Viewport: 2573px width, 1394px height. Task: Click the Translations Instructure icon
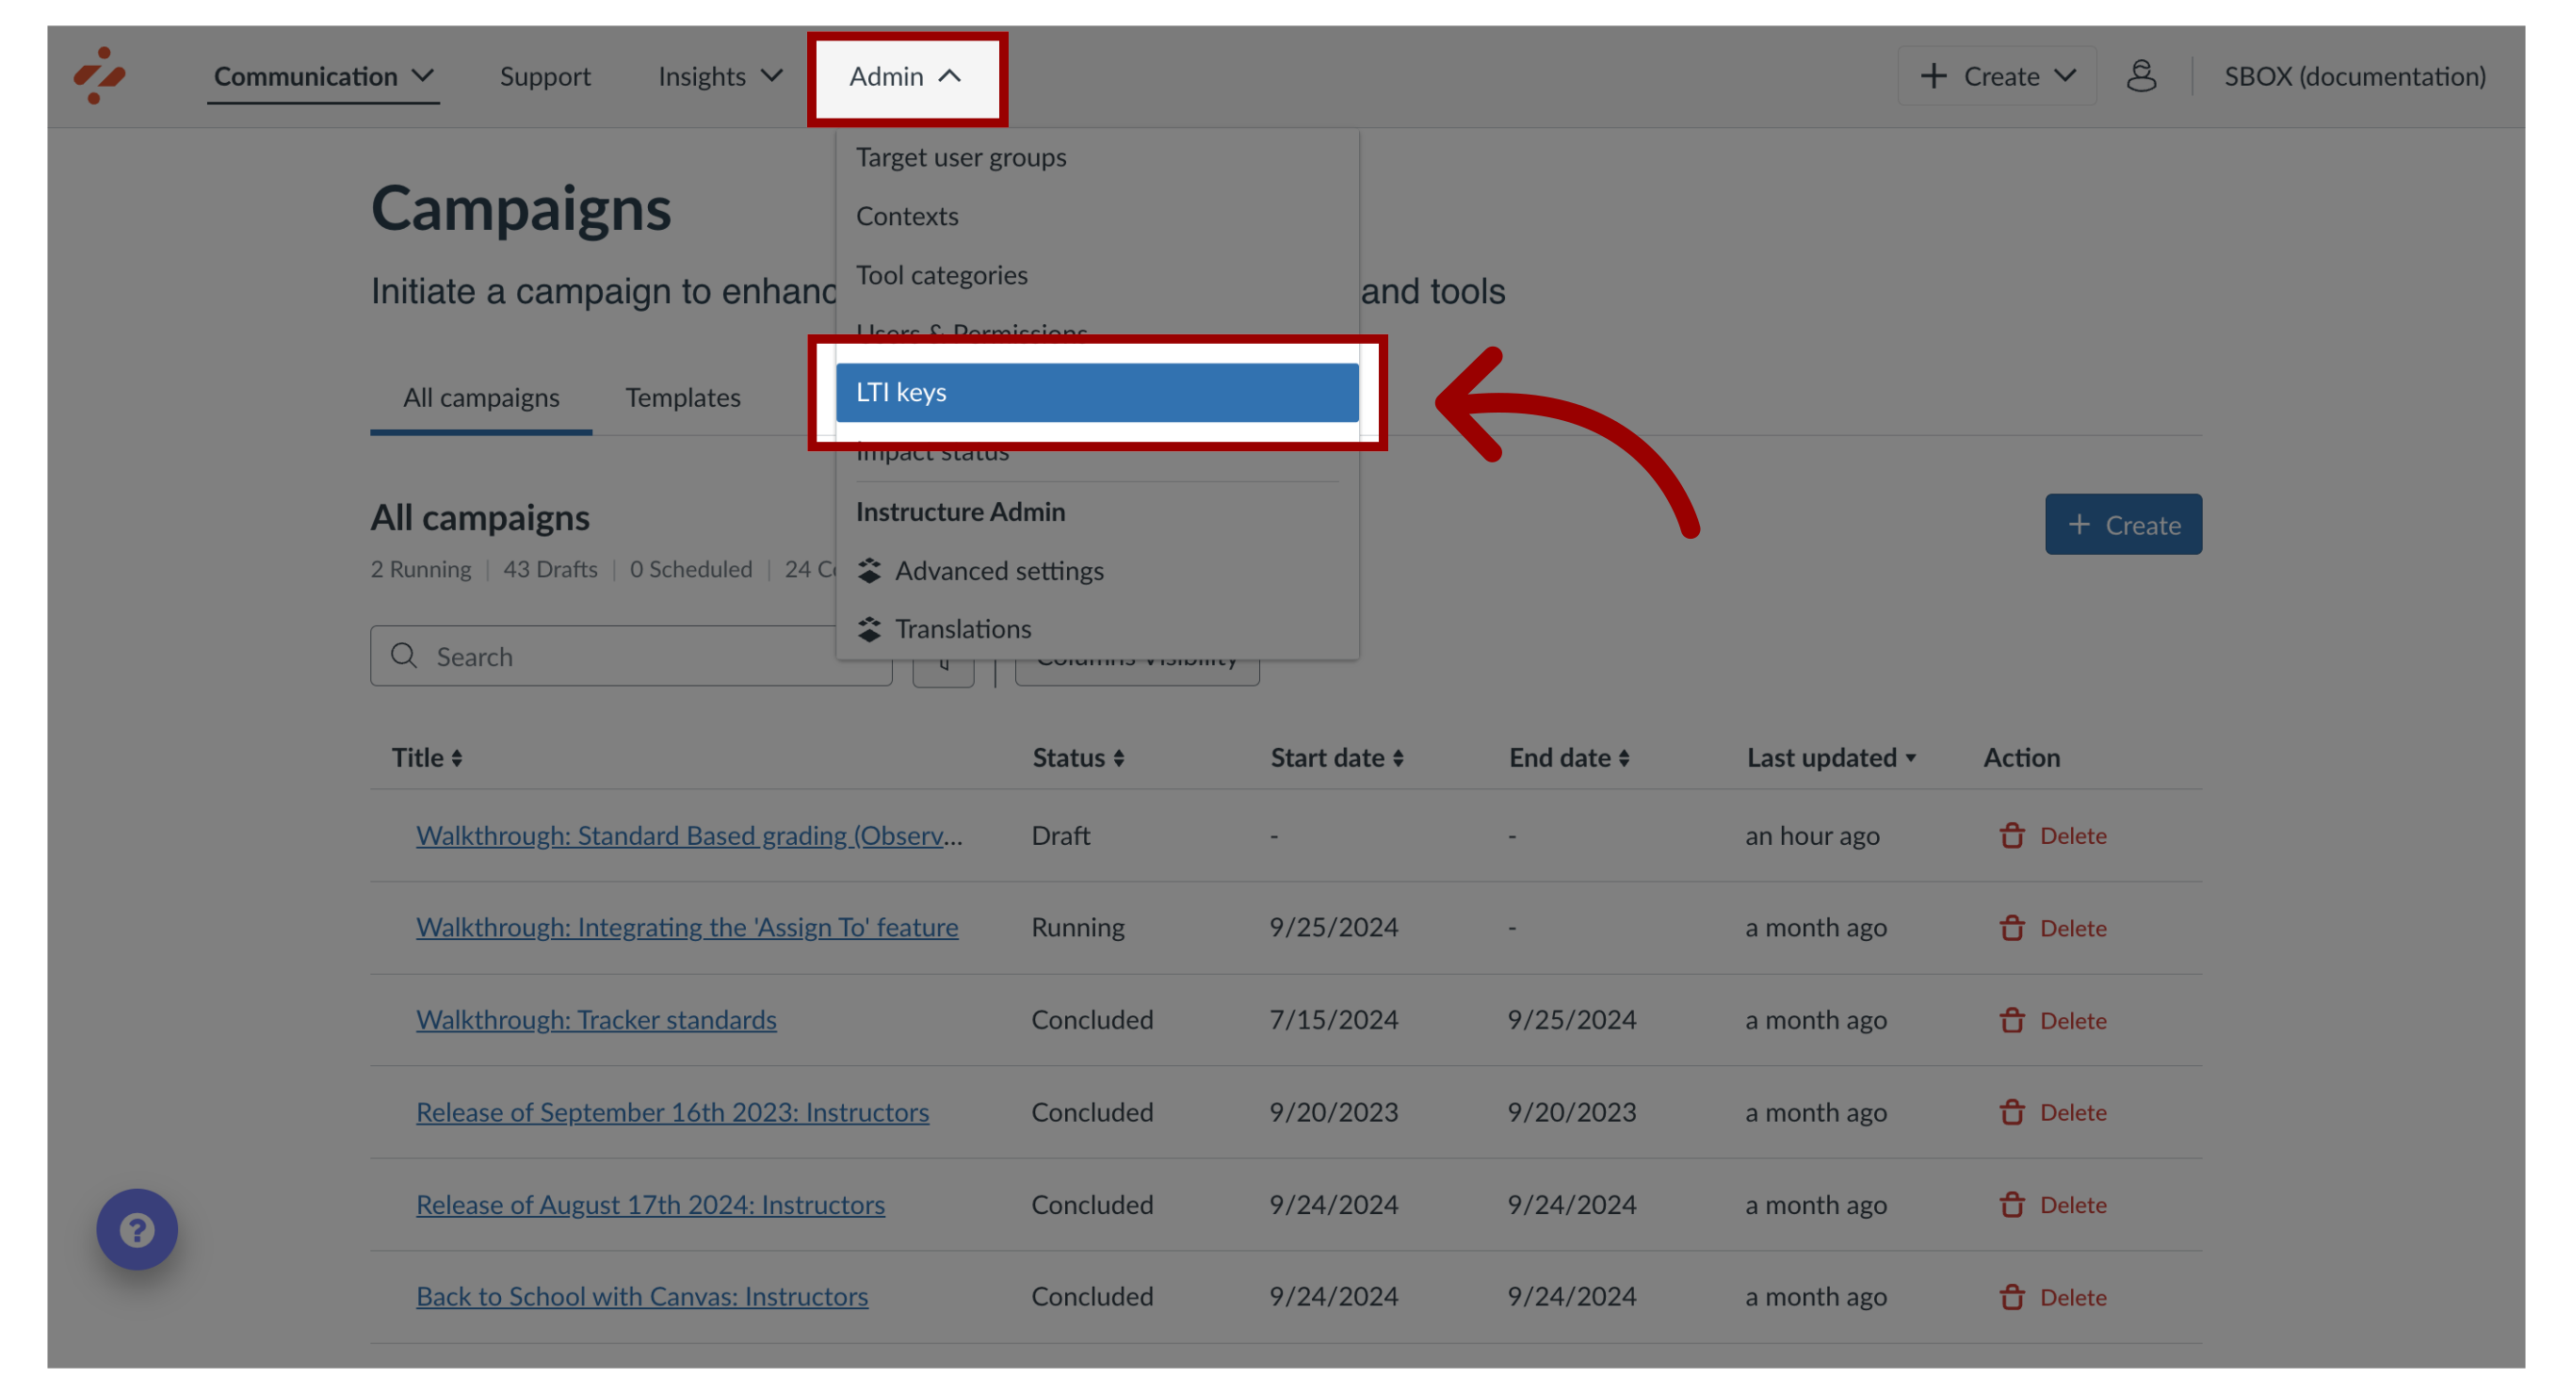[869, 628]
